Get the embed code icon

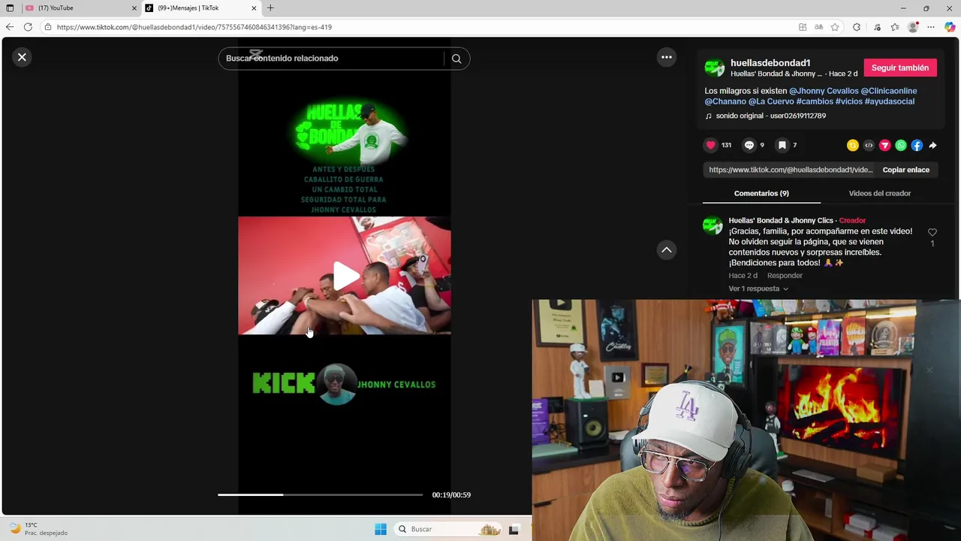[x=869, y=145]
